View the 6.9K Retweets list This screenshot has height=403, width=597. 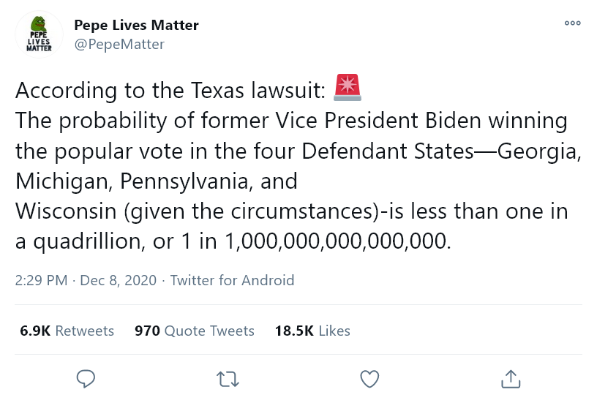[x=67, y=331]
